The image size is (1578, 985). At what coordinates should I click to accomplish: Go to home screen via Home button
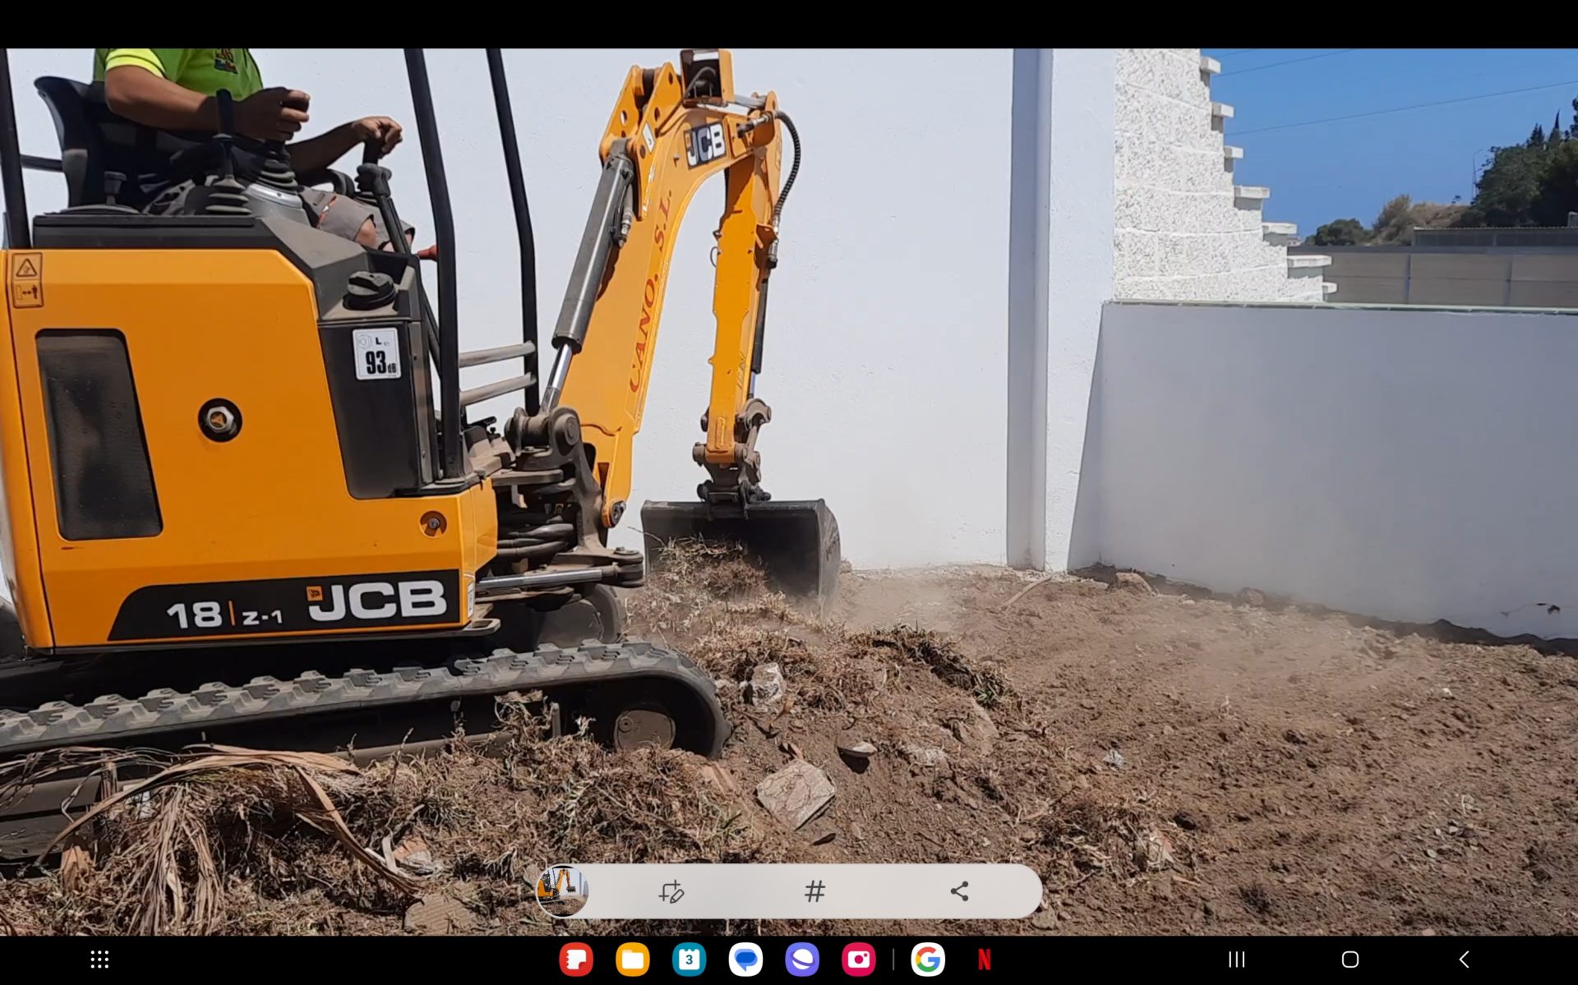point(1350,960)
